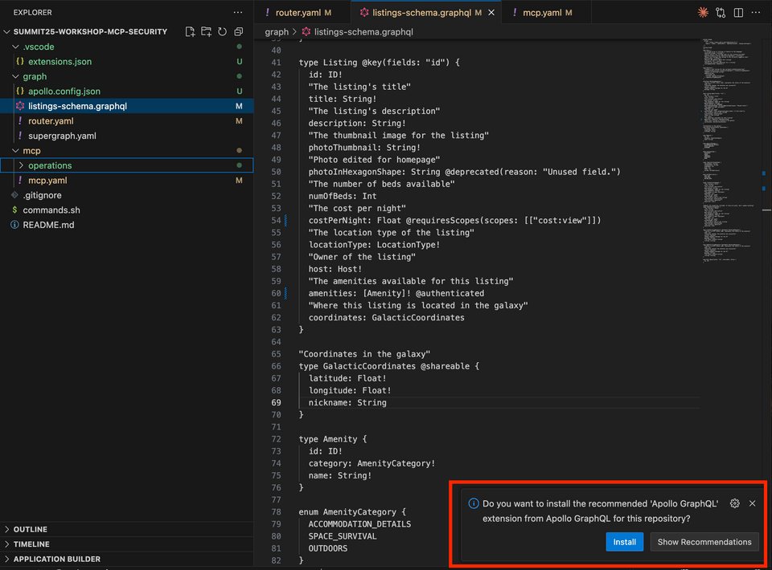Click GraphQL icon in breadcrumb bar

tap(306, 31)
